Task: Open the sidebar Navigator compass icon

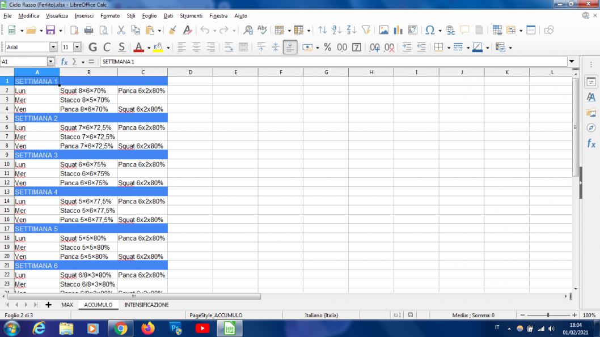Action: point(590,128)
